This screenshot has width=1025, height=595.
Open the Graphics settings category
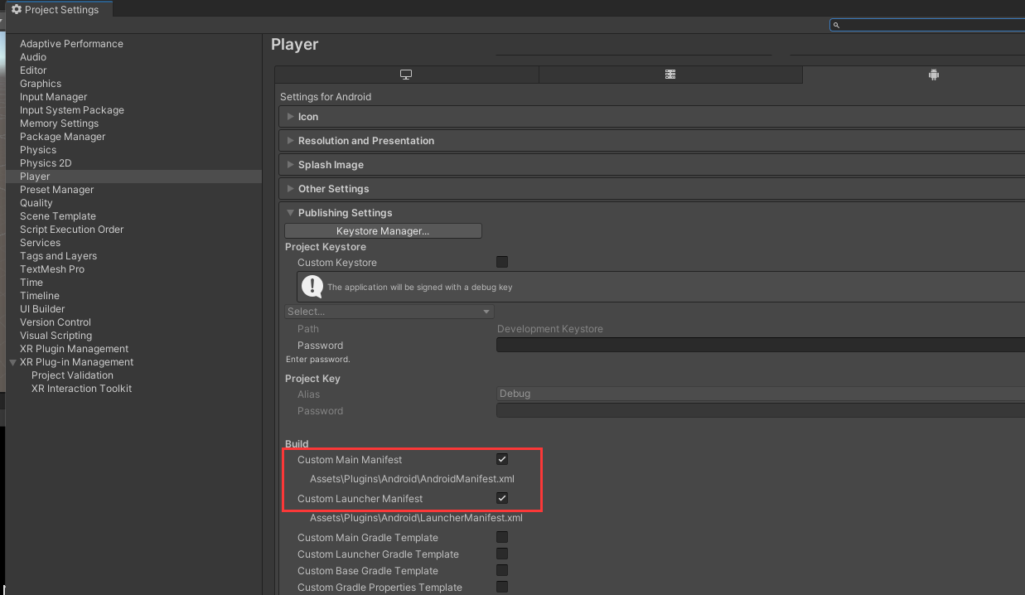click(41, 84)
